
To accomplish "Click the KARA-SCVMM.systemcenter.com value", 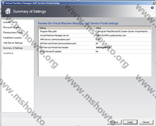I will [111, 36].
